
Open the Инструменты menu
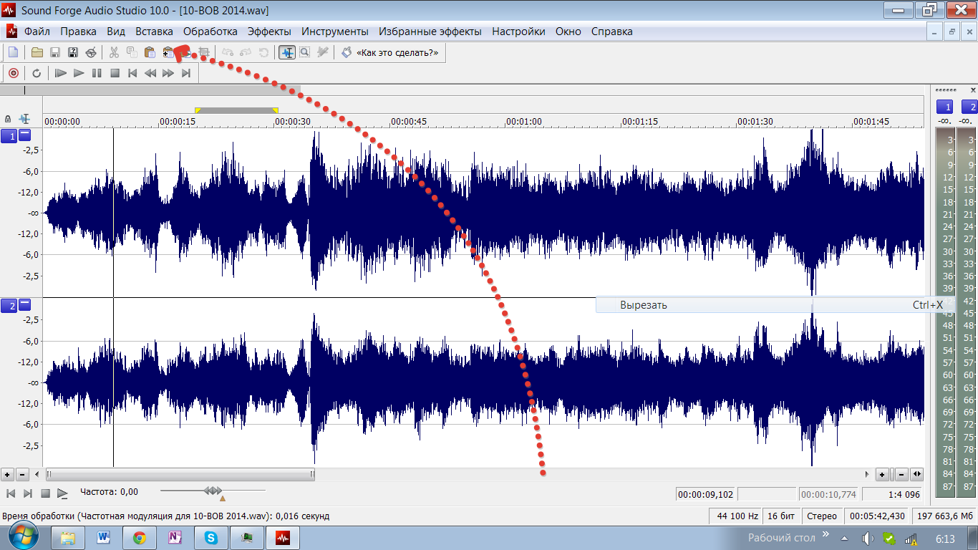pos(335,32)
